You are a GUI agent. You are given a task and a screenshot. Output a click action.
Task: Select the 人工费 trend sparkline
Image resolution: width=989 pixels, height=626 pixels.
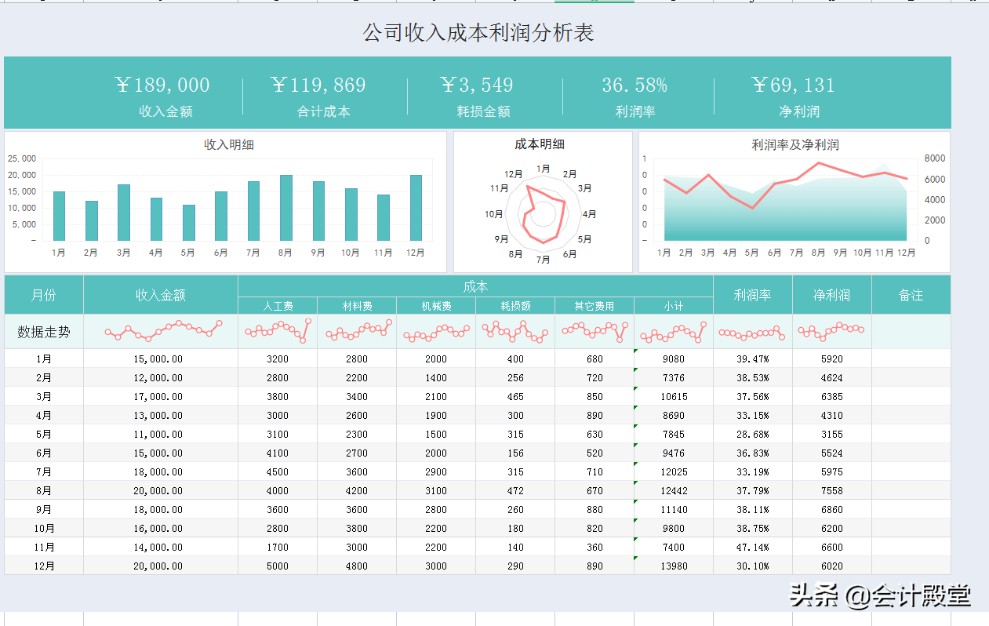[x=278, y=330]
